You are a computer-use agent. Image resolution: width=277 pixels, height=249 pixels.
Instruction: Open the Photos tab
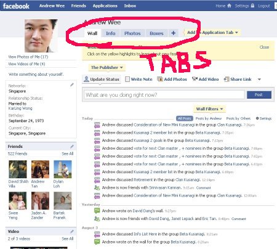tap(132, 33)
